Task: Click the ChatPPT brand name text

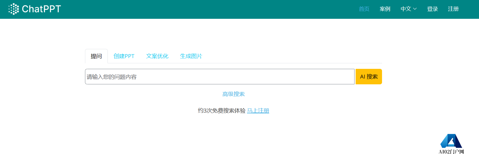Action: tap(41, 9)
